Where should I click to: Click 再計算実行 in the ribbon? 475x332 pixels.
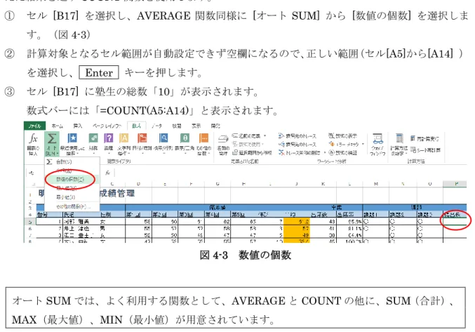tap(424, 139)
